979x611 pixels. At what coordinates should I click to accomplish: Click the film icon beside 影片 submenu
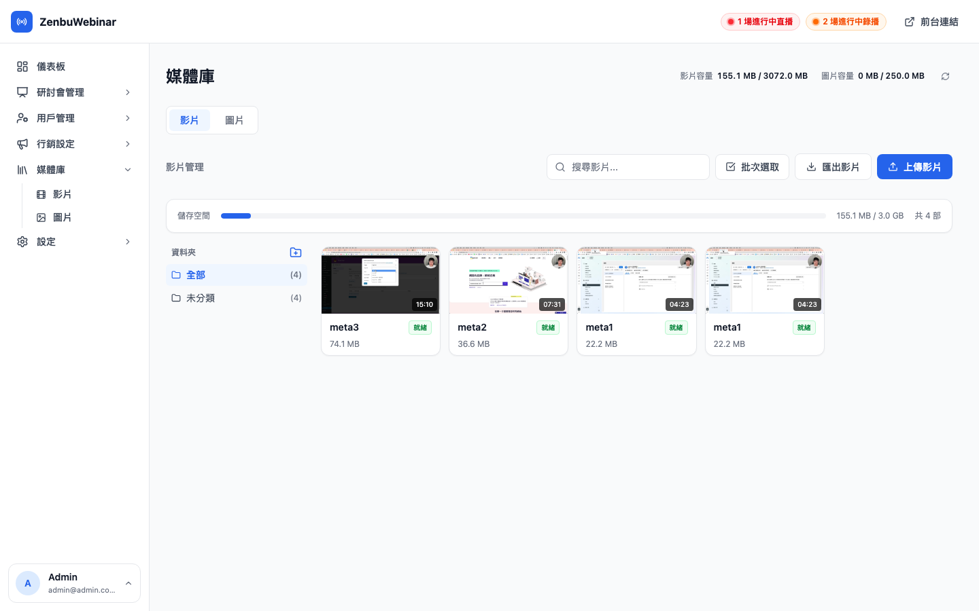coord(41,194)
